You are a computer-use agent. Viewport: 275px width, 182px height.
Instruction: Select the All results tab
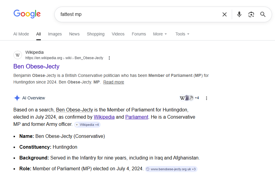click(39, 34)
